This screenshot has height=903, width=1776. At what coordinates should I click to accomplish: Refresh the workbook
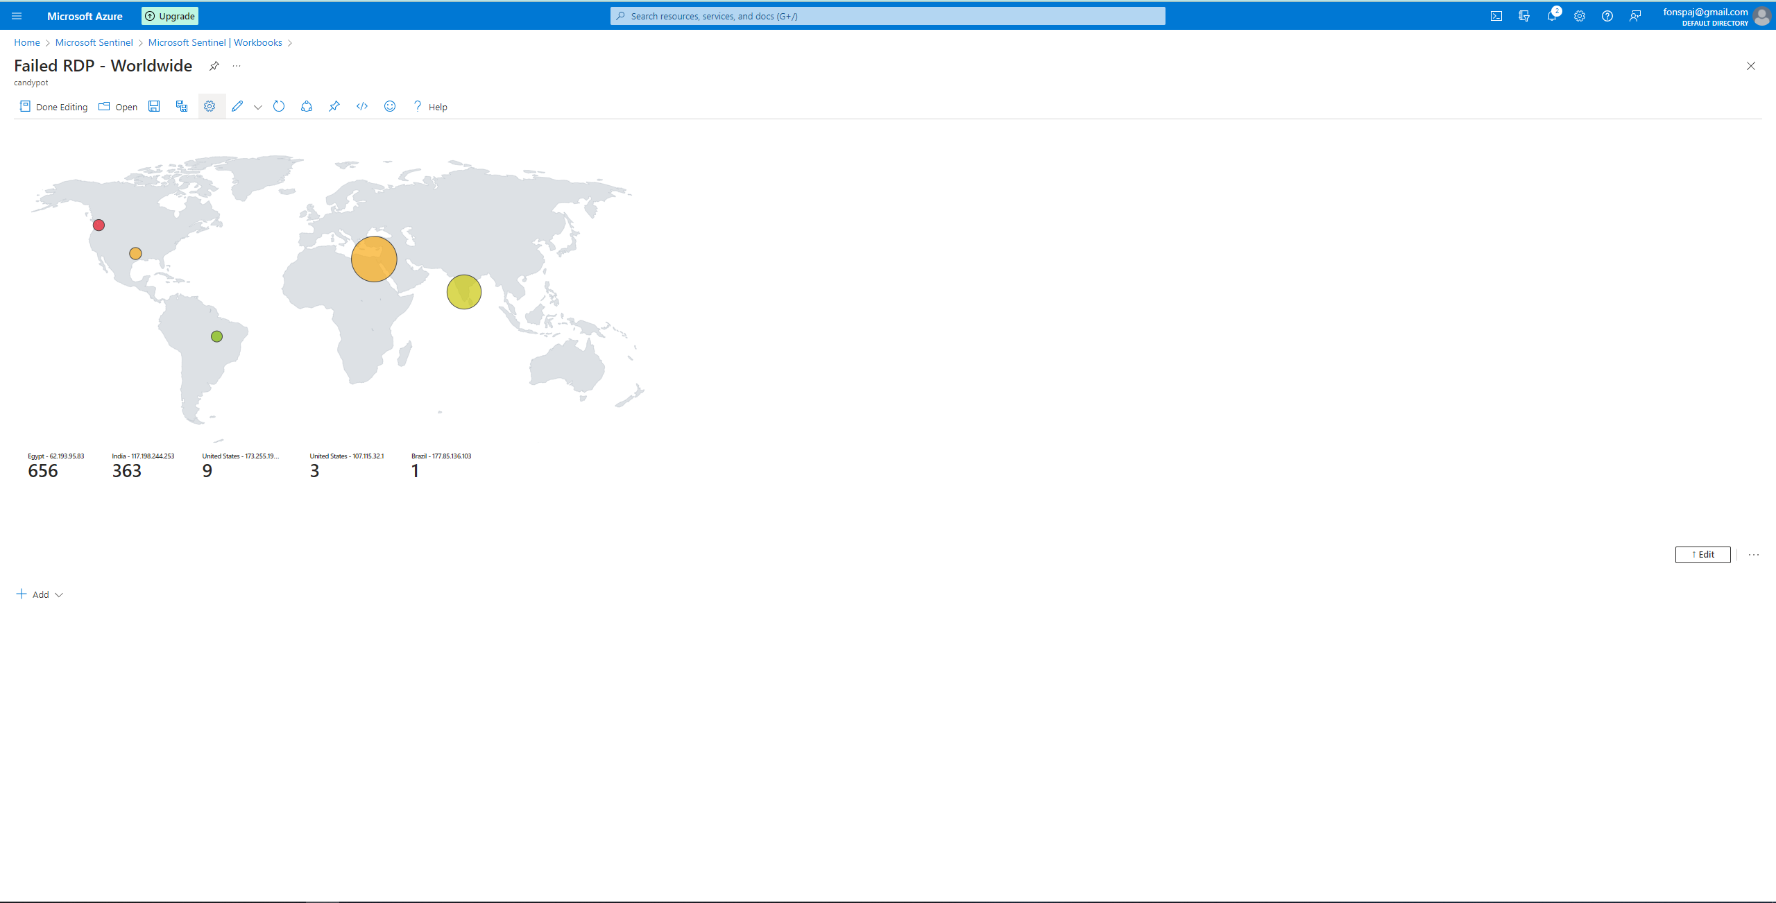click(279, 106)
